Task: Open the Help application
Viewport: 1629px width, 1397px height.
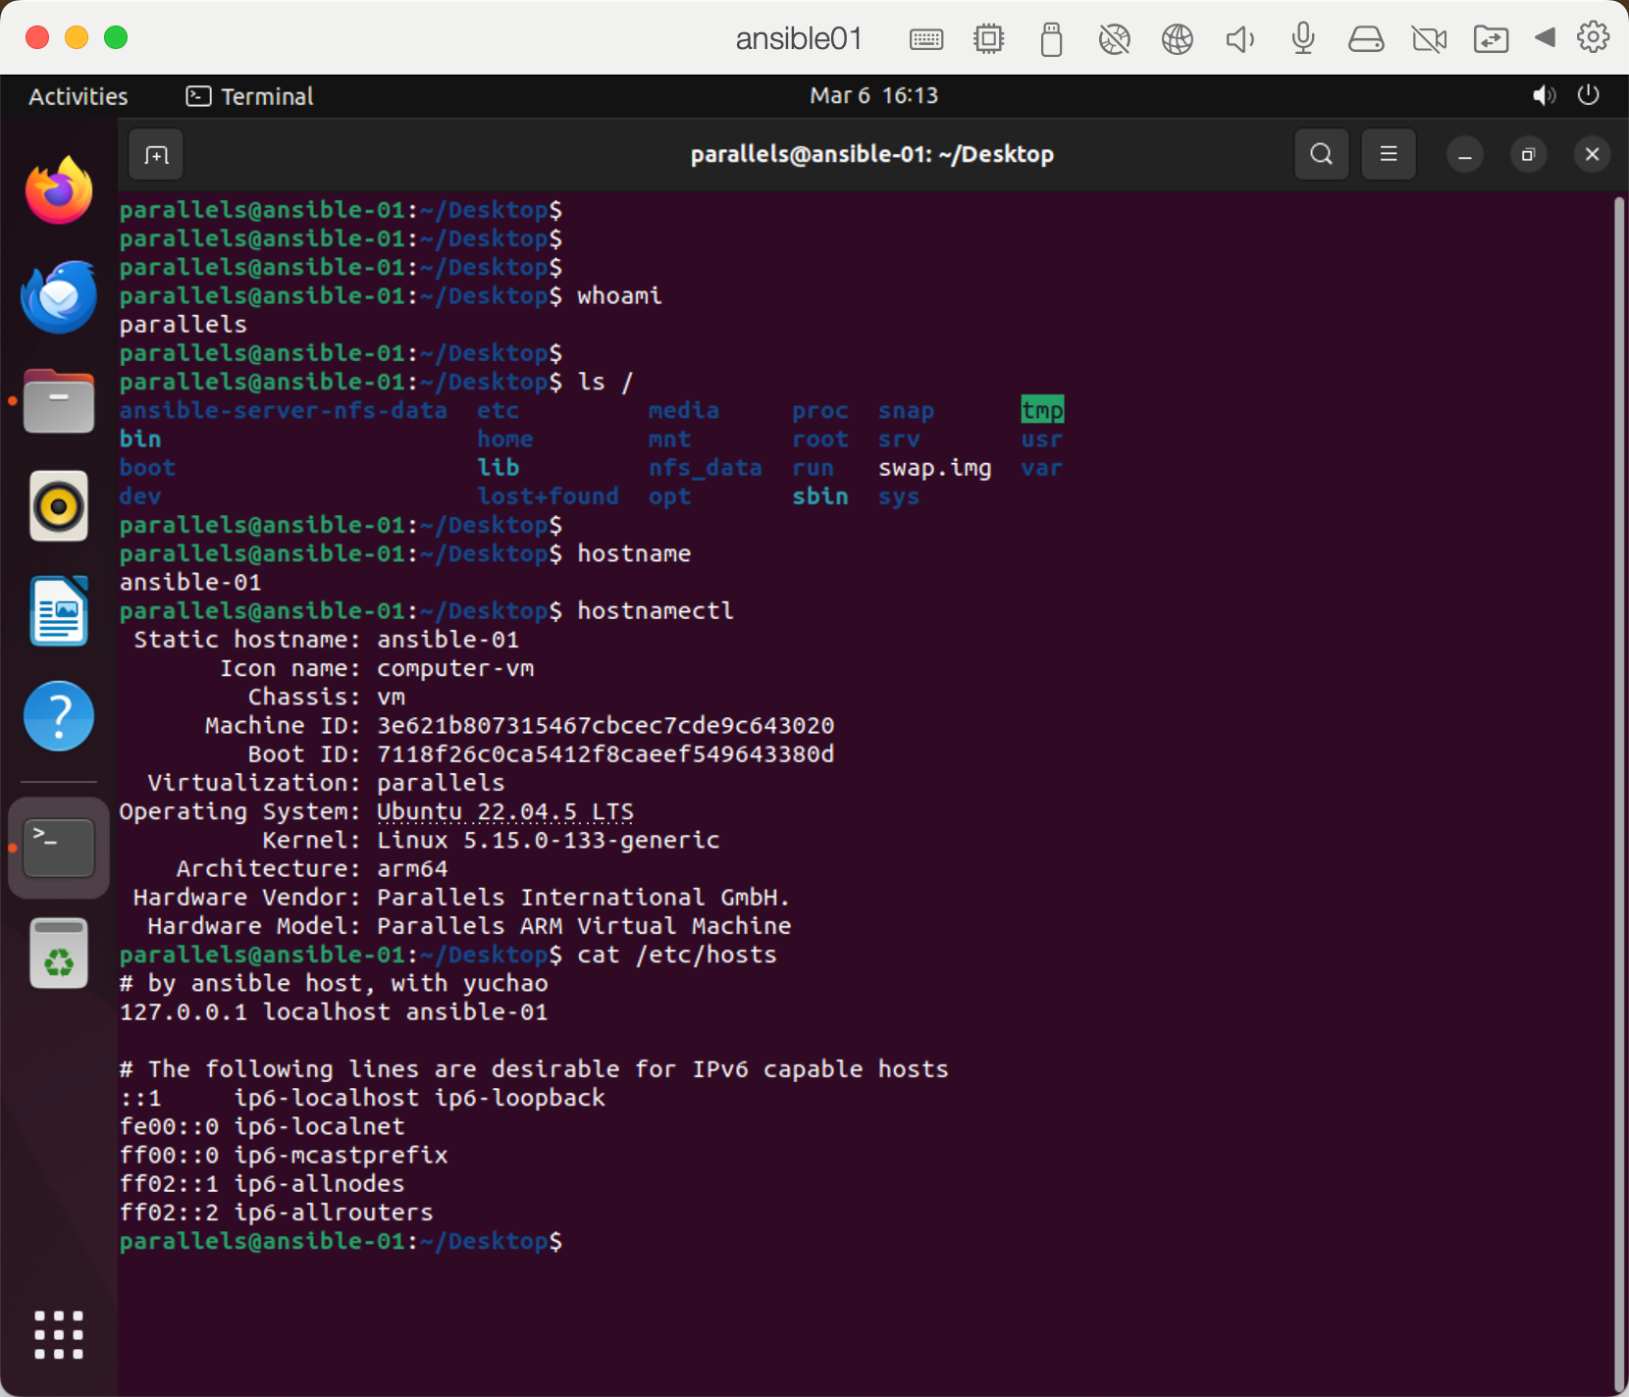Action: 59,716
